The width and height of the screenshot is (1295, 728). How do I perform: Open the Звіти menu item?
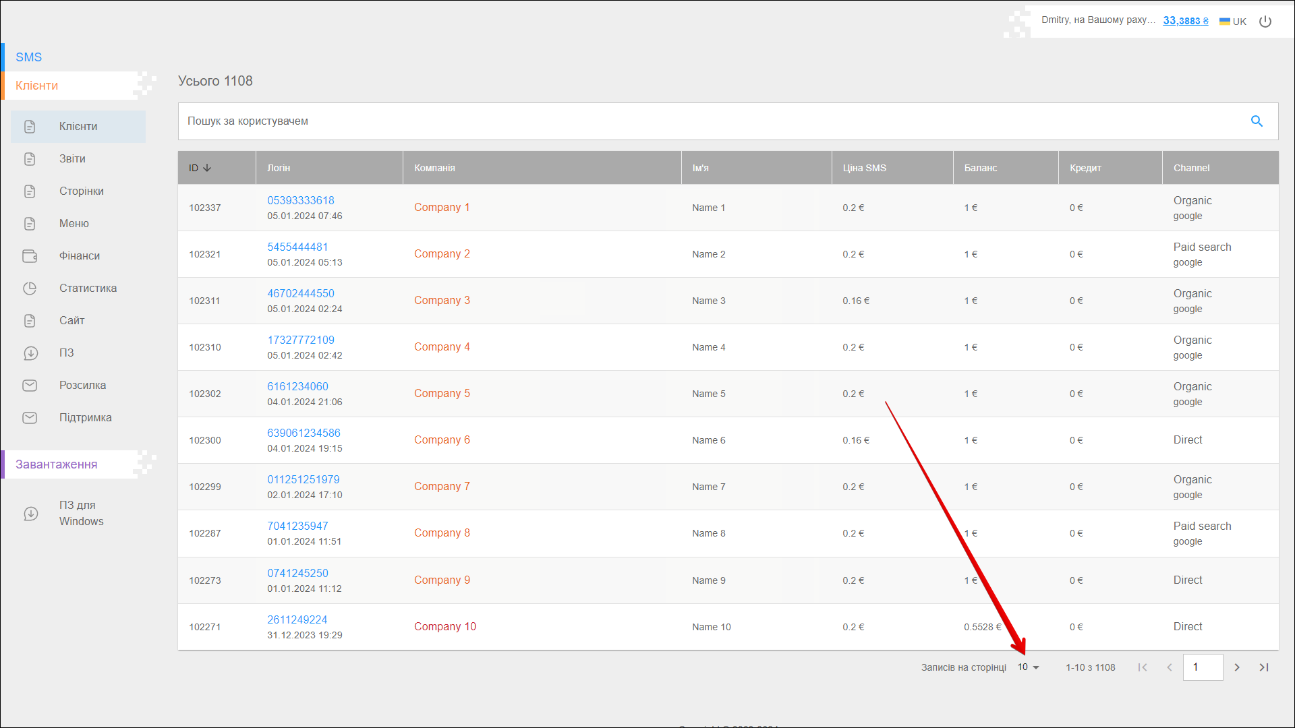pos(72,159)
